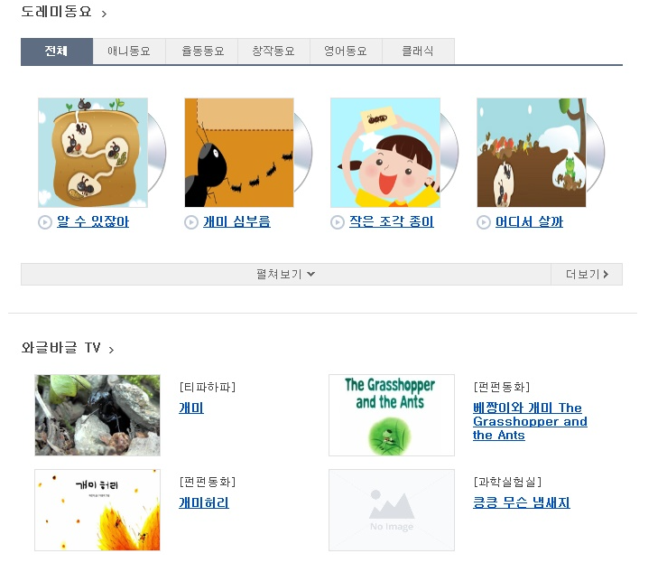The width and height of the screenshot is (667, 563).
Task: Open the 개미 video link
Action: [x=191, y=408]
